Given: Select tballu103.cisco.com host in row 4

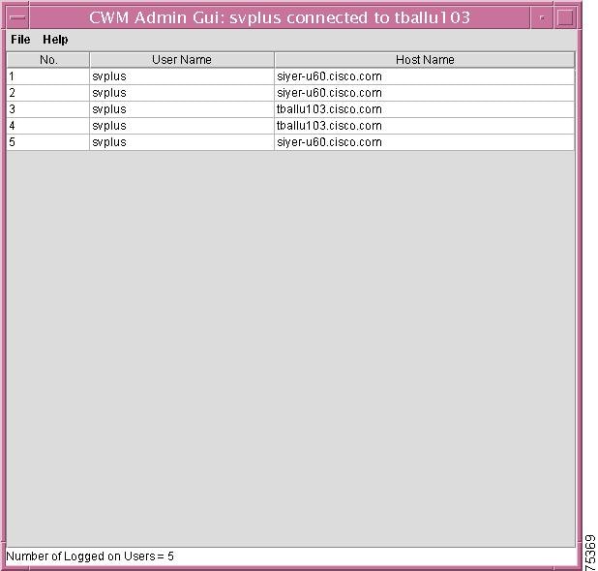Looking at the screenshot, I should pos(425,126).
